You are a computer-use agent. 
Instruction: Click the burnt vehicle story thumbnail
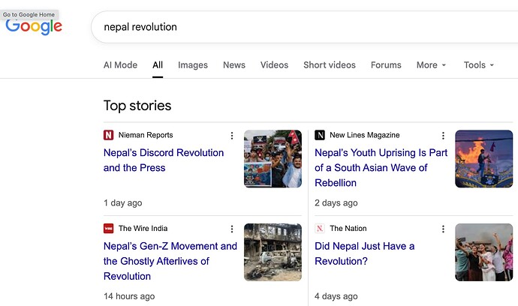273,252
